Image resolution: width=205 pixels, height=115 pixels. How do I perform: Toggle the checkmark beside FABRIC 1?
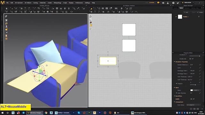coord(176,17)
